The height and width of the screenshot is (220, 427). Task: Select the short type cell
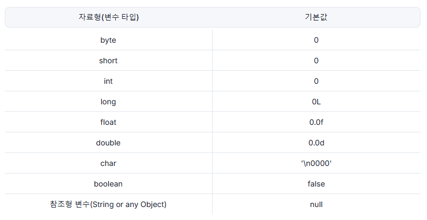point(108,61)
